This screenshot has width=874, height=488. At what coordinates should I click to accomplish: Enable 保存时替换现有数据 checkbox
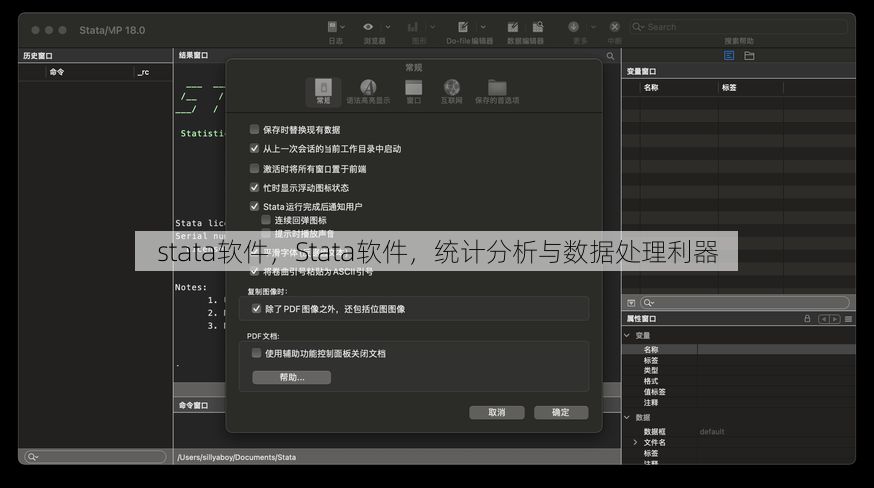[x=254, y=129]
